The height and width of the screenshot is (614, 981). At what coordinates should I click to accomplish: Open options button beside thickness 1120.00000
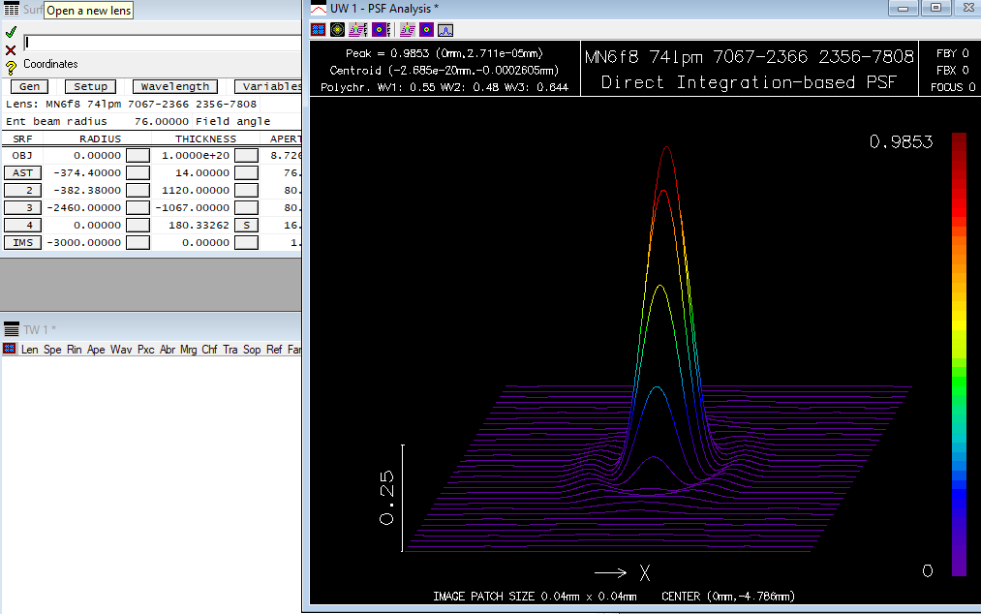[246, 190]
